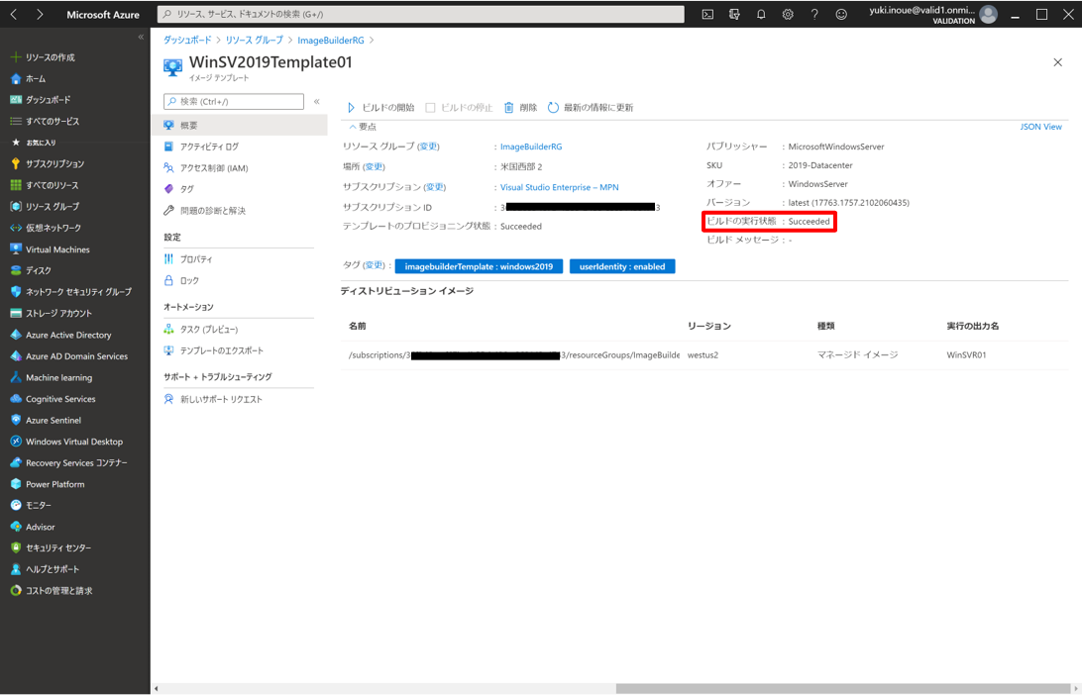Refresh with 最新の情報に更新

point(590,108)
